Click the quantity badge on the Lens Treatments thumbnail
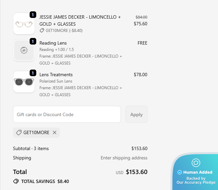Screen dimensions: 218x190 point(33,73)
